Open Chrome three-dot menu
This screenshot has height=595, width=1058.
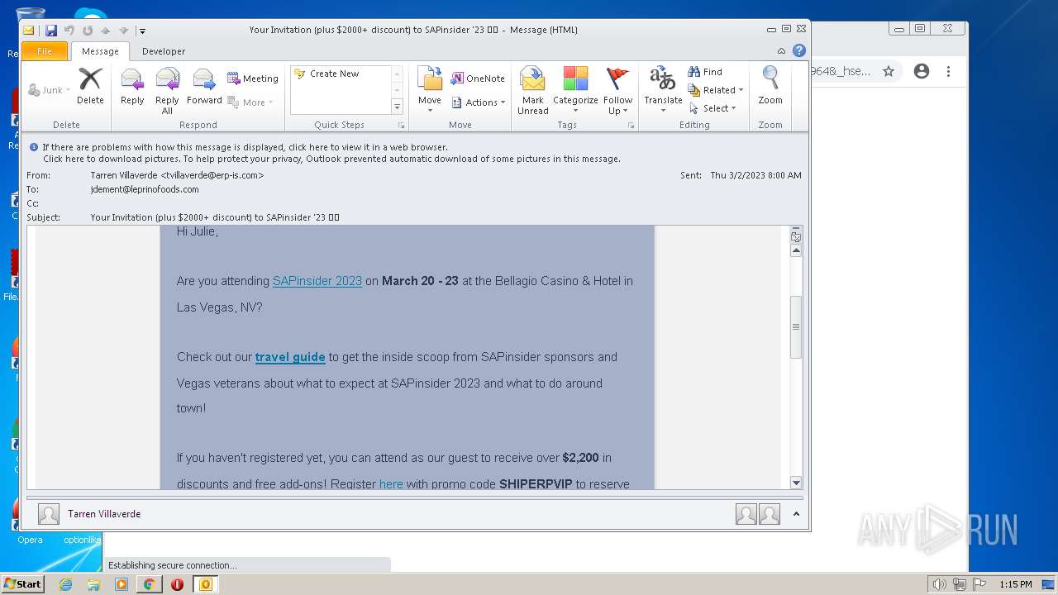[948, 71]
